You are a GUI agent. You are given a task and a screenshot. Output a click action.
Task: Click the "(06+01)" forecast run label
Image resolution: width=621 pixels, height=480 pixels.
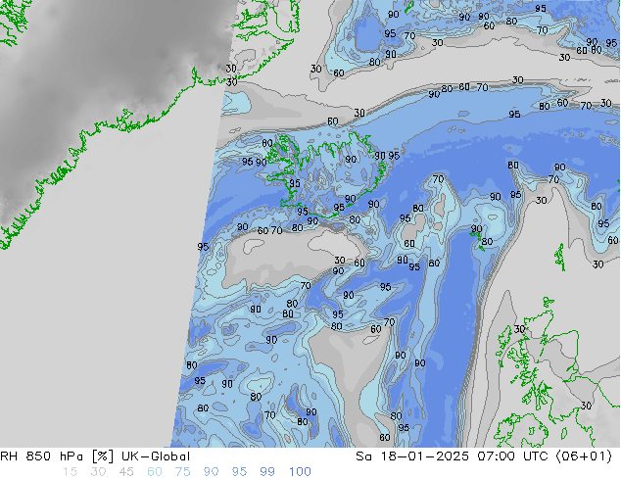(584, 456)
